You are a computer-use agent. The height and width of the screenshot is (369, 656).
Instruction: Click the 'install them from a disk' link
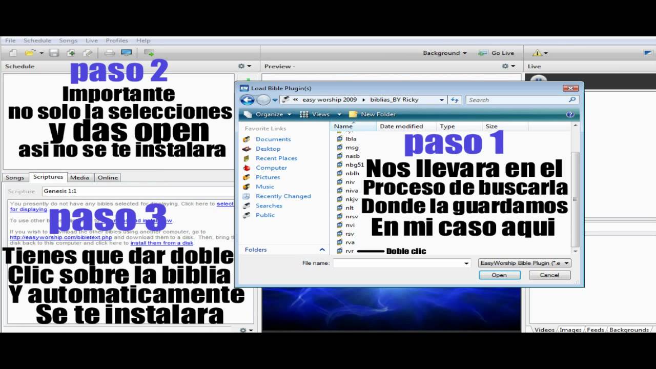(161, 243)
